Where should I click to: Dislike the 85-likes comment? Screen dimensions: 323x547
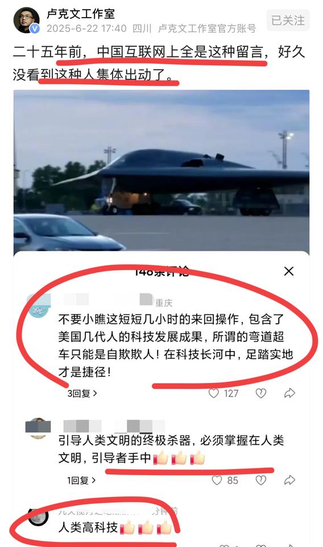261,480
